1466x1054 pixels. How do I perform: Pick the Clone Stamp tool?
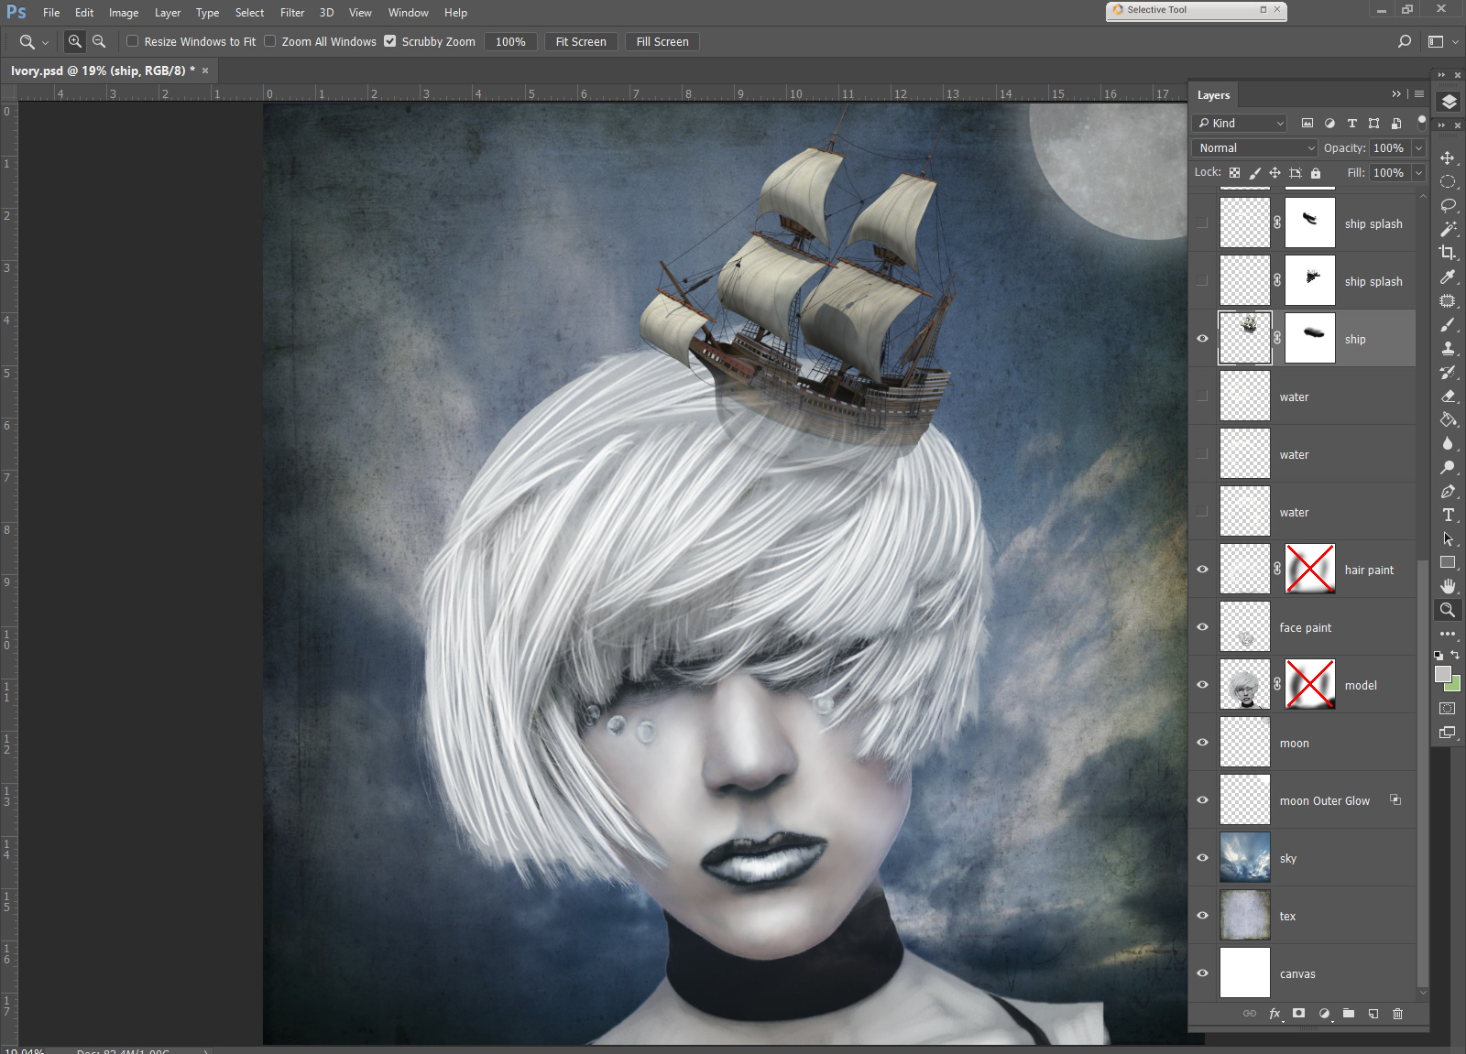coord(1448,348)
